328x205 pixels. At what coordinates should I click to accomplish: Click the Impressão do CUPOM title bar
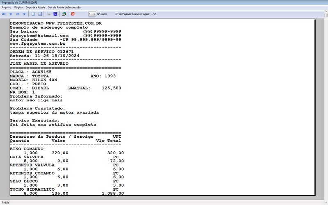click(20, 2)
